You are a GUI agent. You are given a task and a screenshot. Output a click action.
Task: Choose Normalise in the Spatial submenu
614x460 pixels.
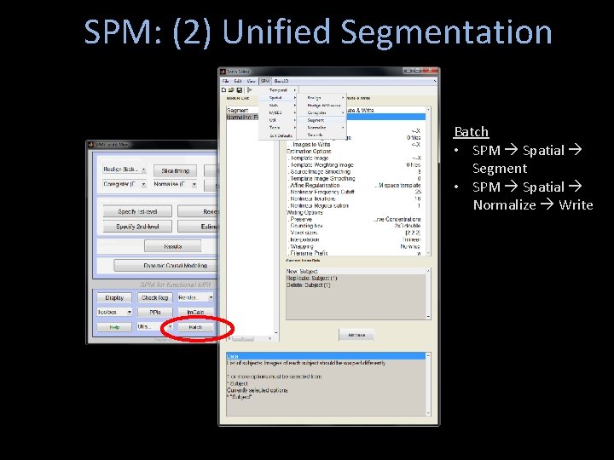pyautogui.click(x=321, y=128)
